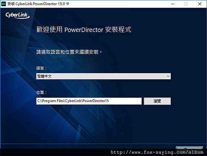Close the PowerDirector installer window
Image resolution: width=207 pixels, height=156 pixels.
[x=200, y=4]
